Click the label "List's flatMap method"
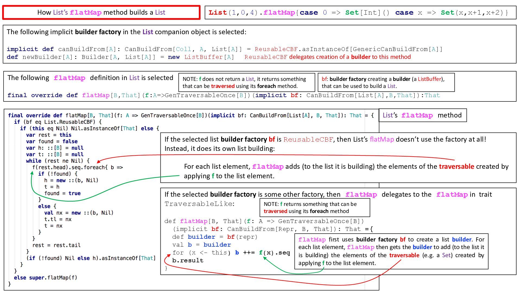 tap(422, 115)
